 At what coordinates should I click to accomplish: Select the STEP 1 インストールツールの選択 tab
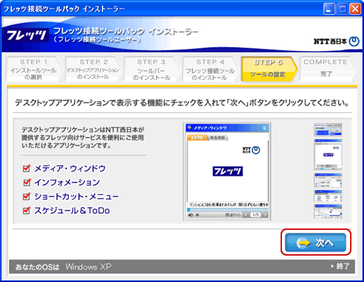coord(34,69)
